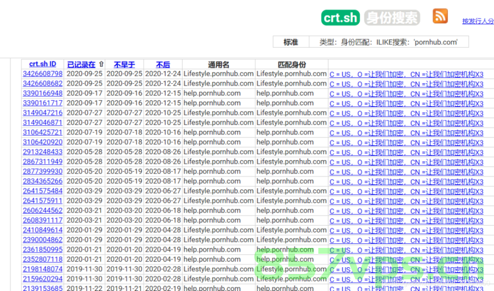Open issuer link in row 3106425721
494x291 pixels.
point(406,133)
